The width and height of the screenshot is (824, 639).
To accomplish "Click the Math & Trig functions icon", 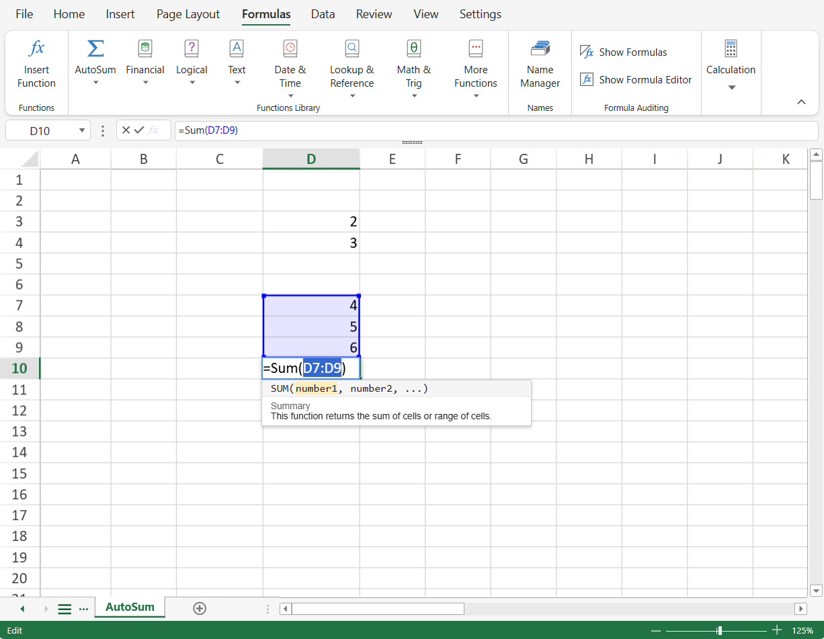I will (413, 48).
